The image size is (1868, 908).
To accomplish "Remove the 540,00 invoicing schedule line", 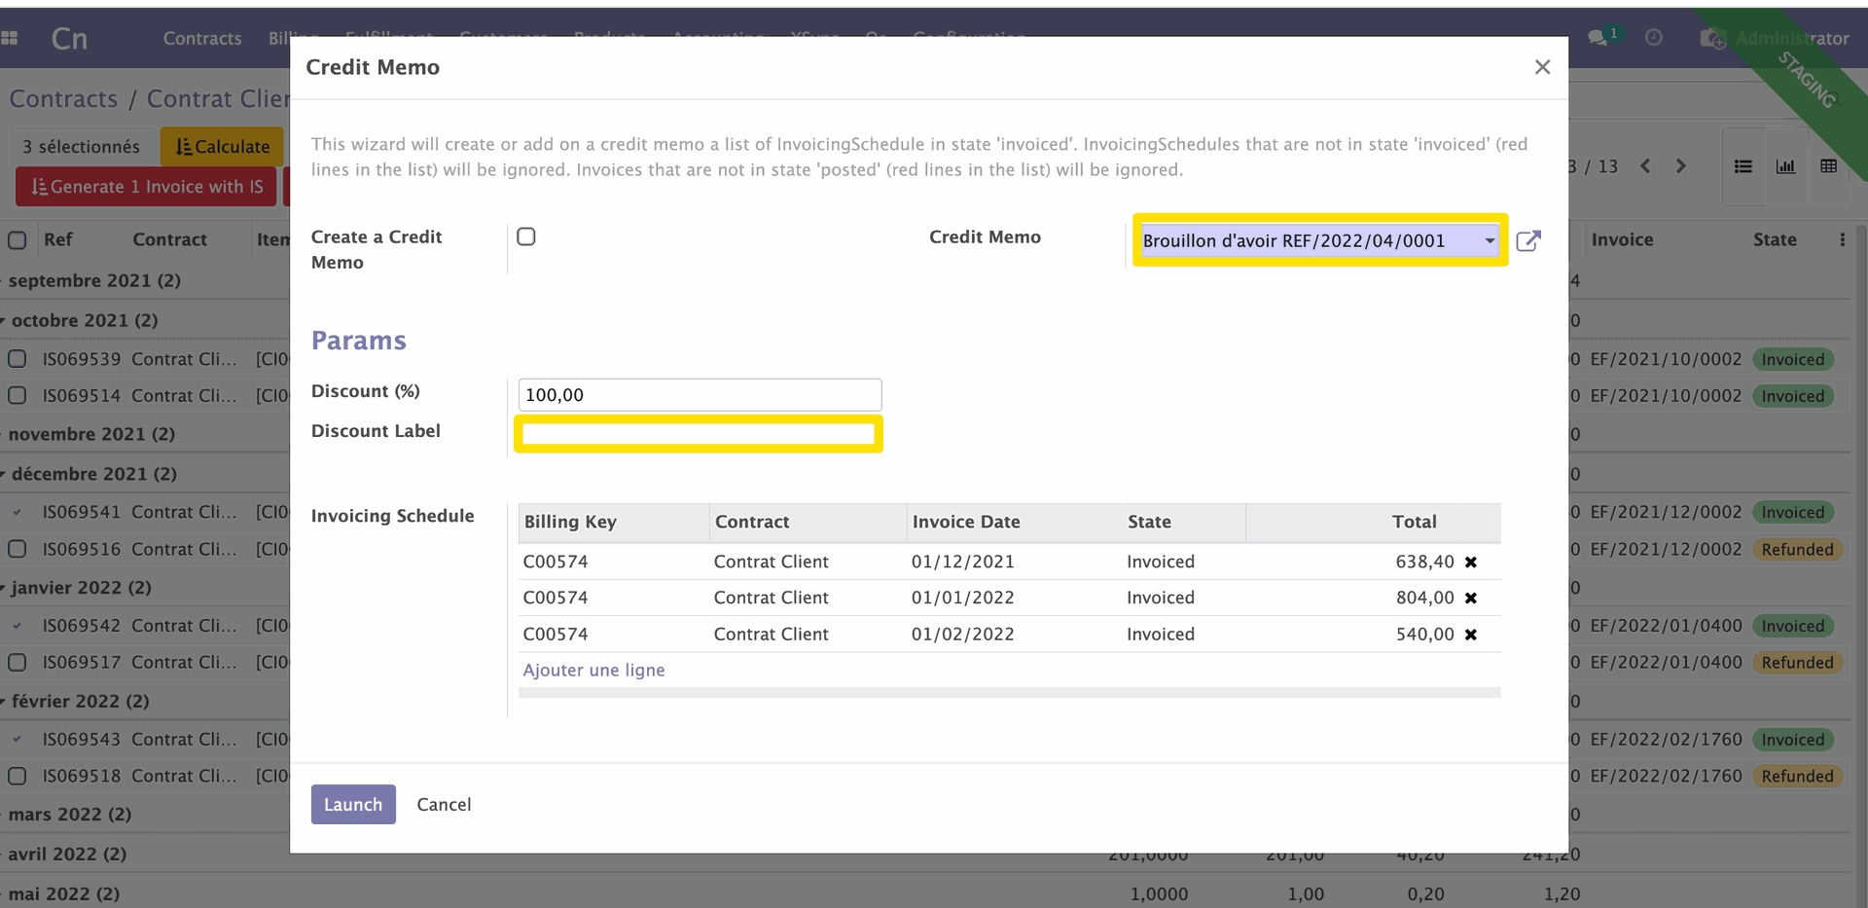I will tap(1471, 635).
